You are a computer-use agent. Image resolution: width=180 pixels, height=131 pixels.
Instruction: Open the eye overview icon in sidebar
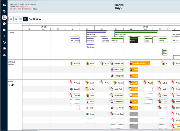click(x=4, y=5)
